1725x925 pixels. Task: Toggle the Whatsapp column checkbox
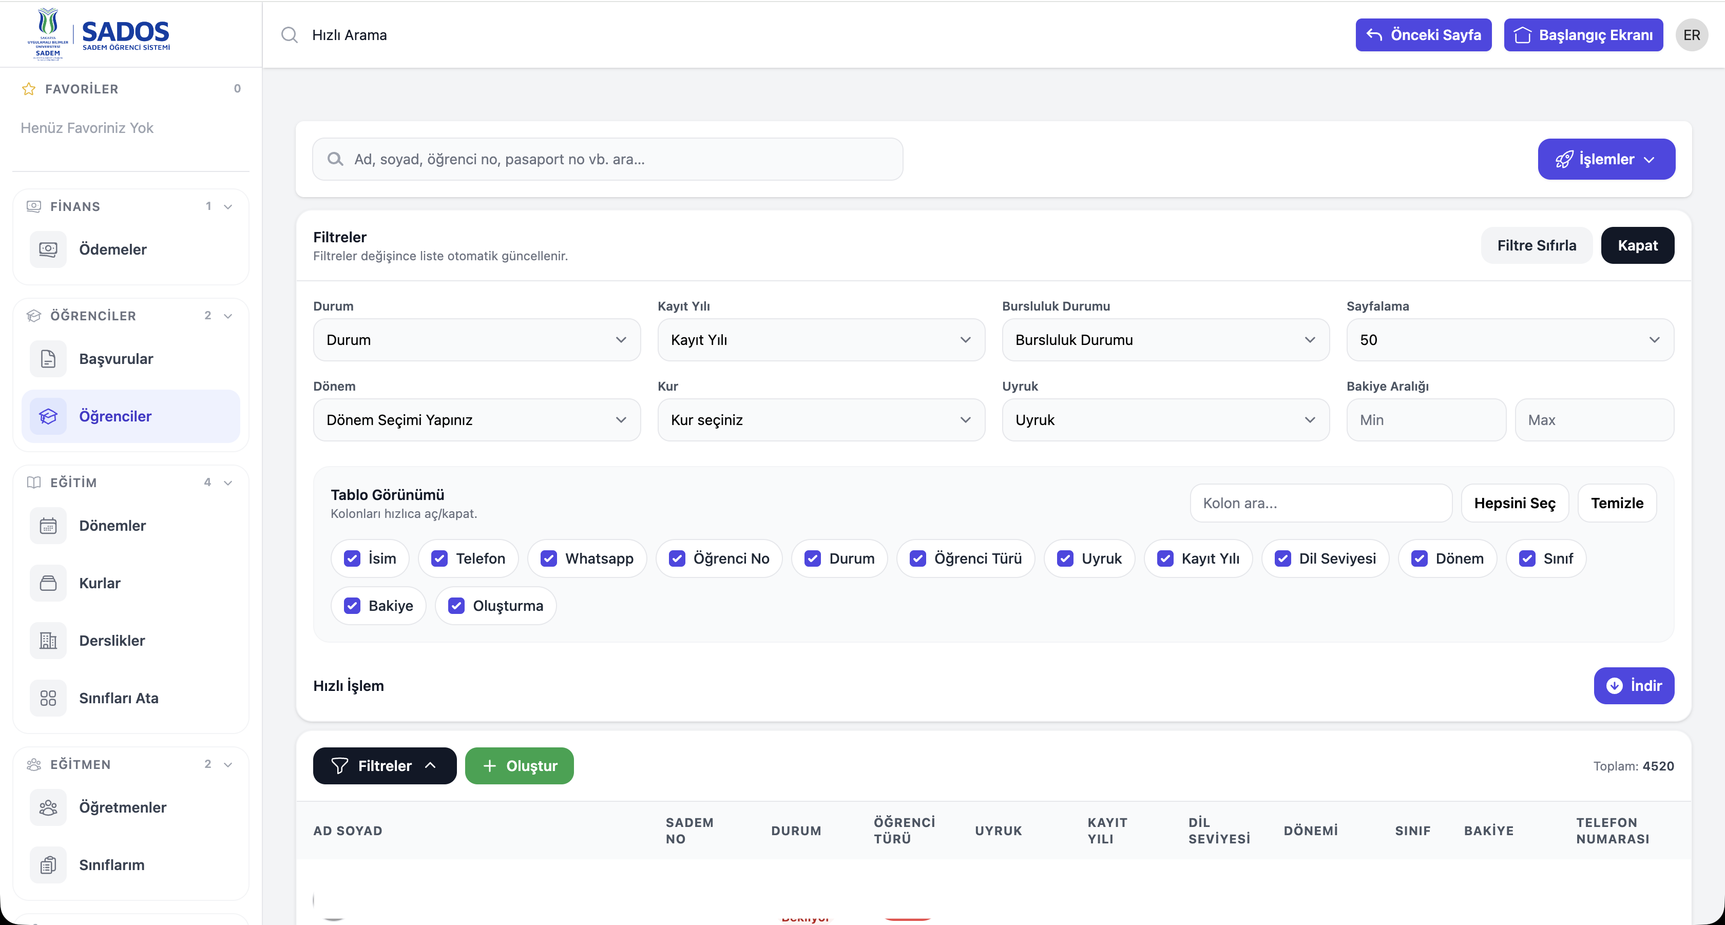548,558
